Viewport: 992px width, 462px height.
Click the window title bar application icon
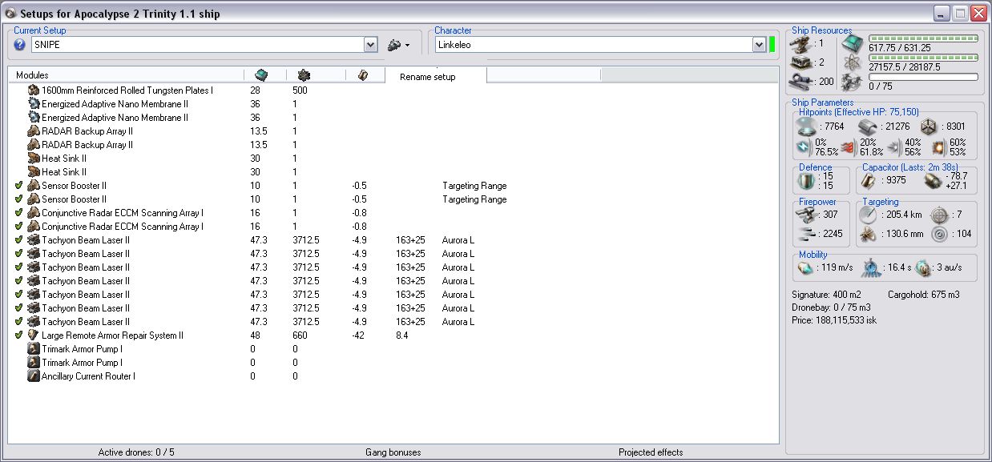click(10, 14)
